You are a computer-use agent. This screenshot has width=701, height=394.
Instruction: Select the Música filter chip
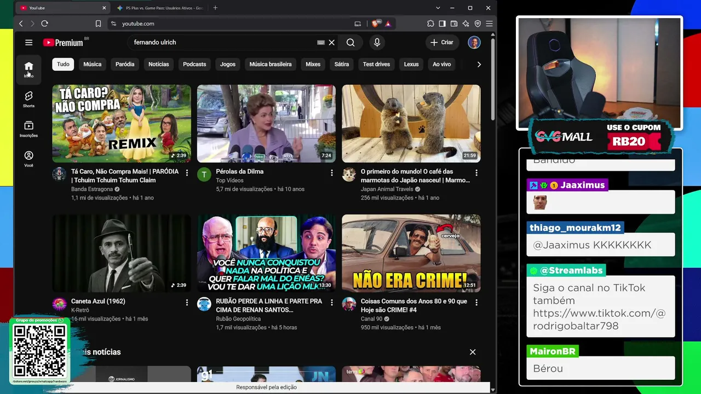(x=92, y=64)
